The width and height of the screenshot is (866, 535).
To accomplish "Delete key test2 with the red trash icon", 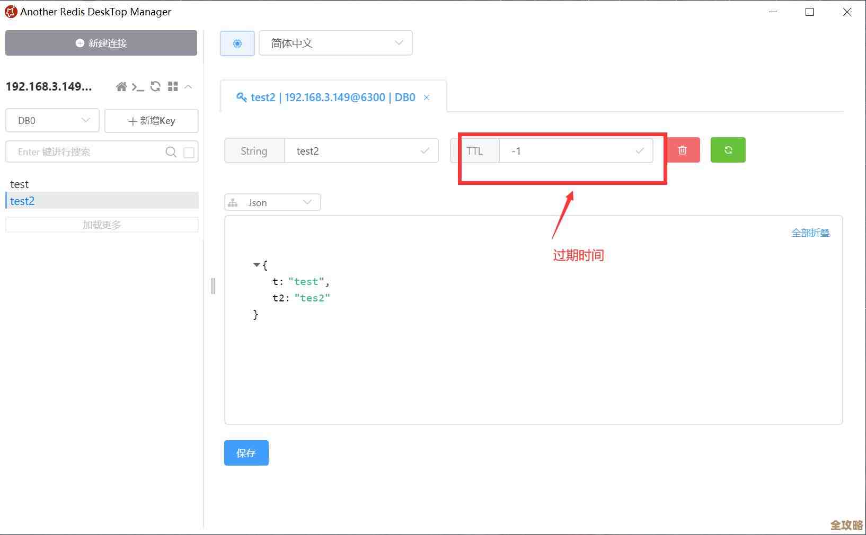I will coord(683,150).
